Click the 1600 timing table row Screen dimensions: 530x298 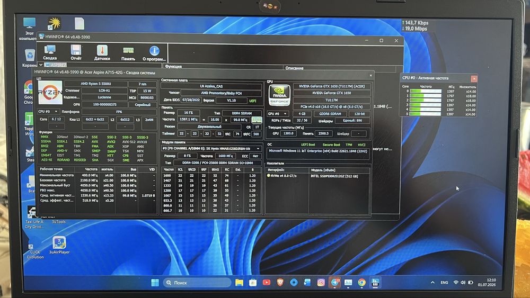211,176
